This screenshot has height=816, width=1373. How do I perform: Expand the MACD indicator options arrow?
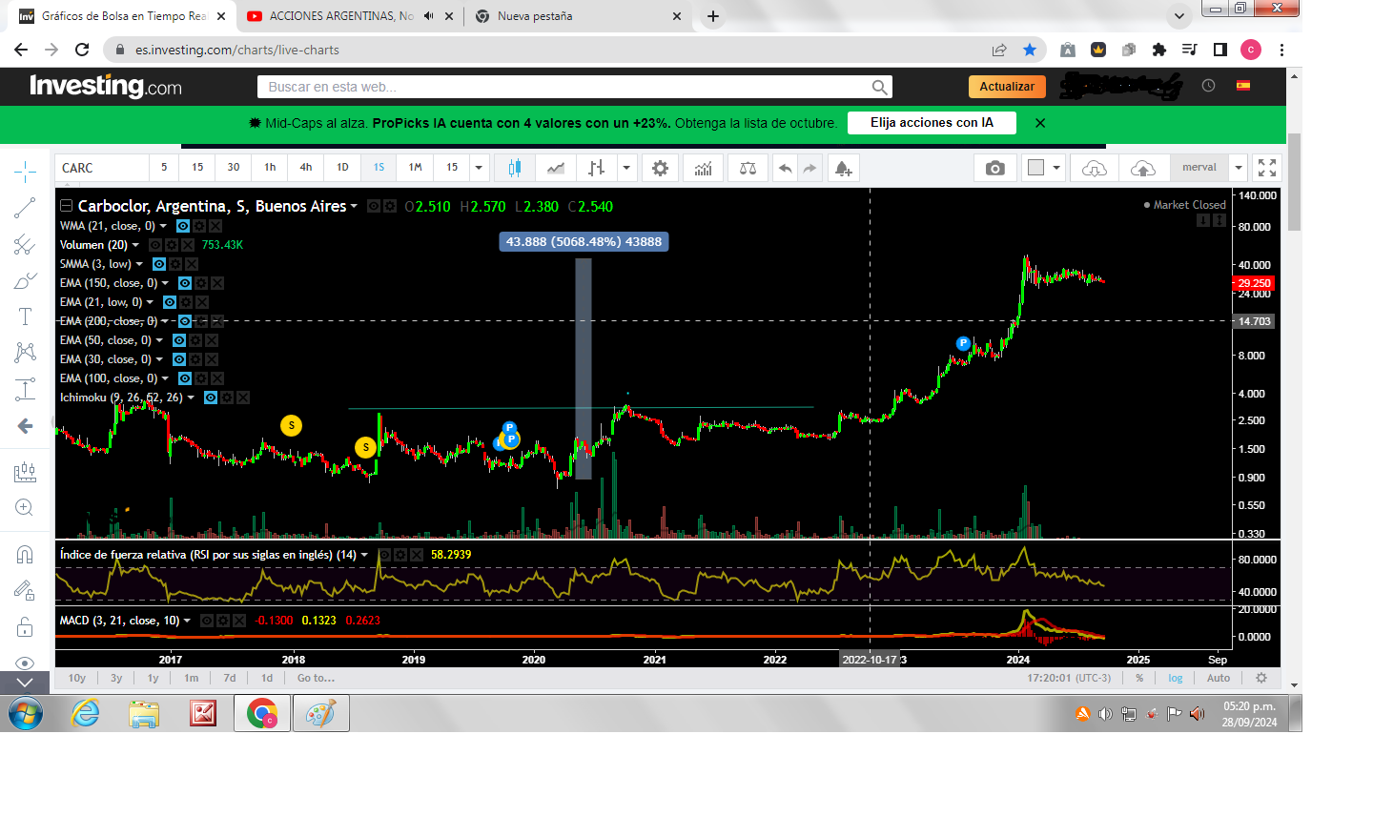pos(187,621)
